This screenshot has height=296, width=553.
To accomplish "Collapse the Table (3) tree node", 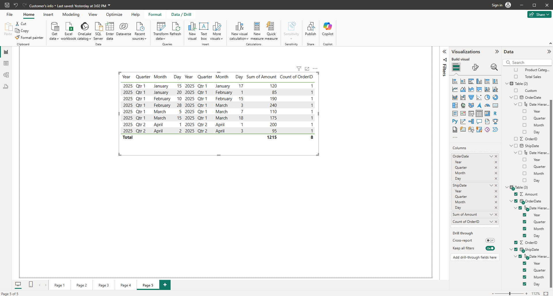I will point(507,187).
